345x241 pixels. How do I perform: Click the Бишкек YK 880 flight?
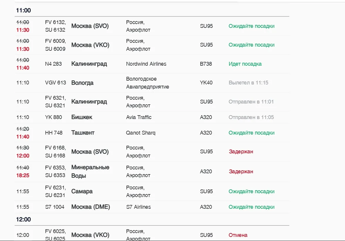point(152,117)
